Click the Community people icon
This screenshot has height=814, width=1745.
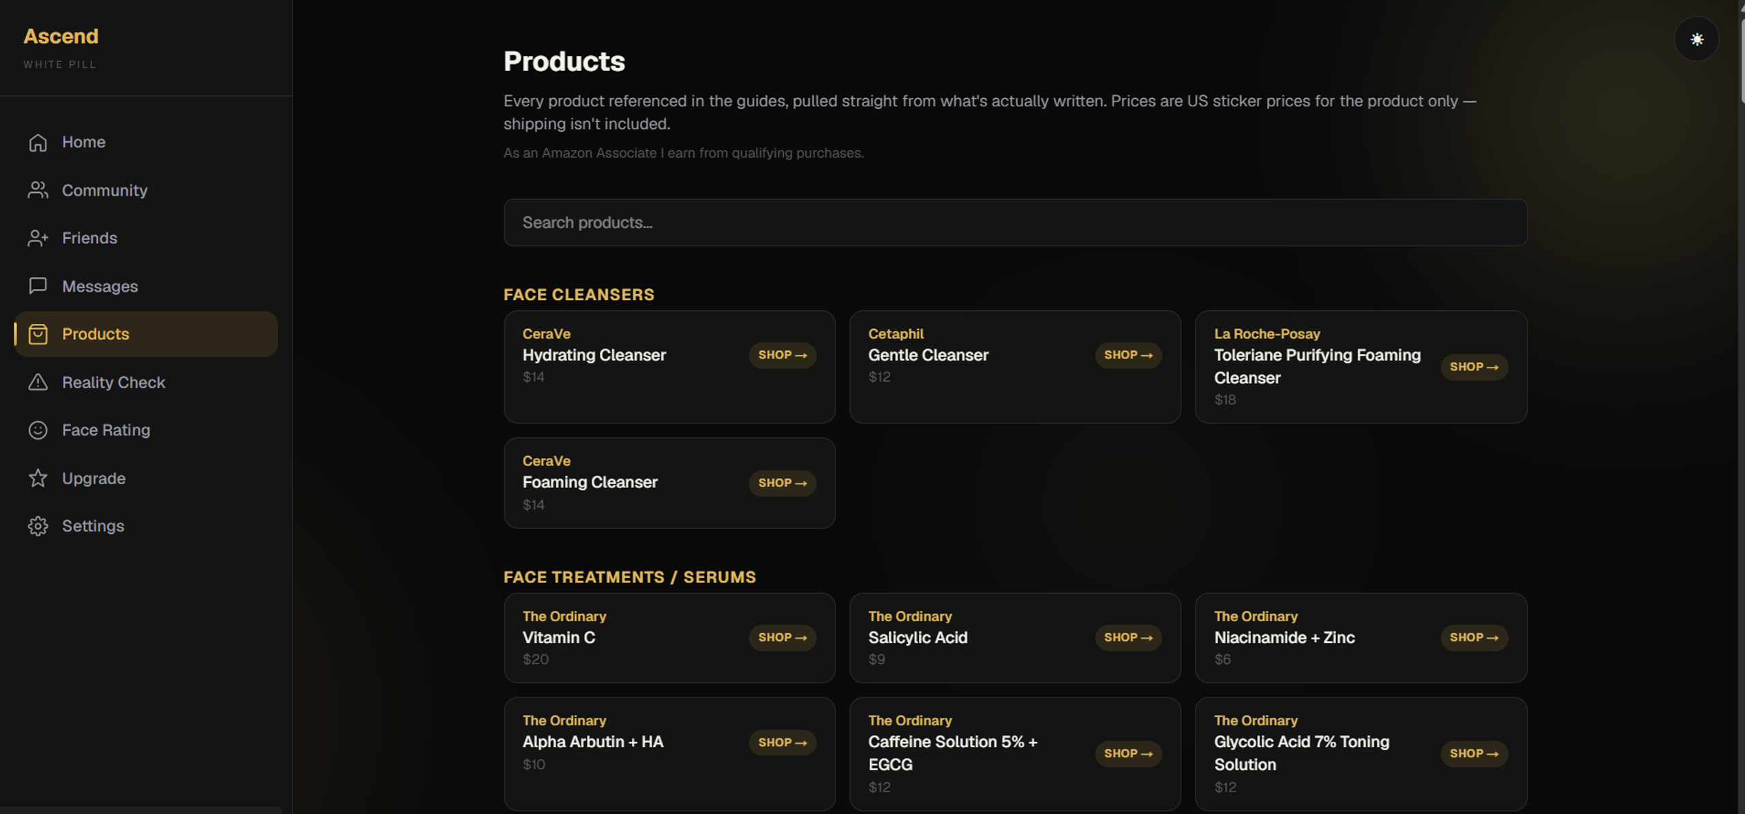[38, 190]
